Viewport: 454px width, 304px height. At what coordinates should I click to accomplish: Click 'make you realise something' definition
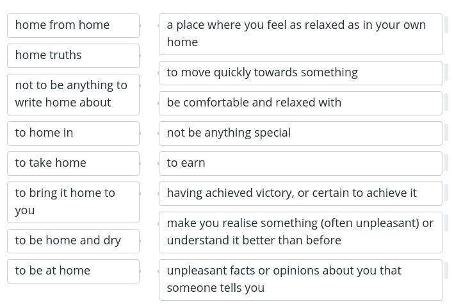[300, 232]
